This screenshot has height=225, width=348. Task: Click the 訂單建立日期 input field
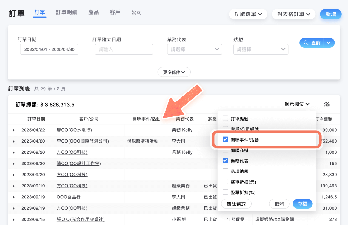click(124, 49)
